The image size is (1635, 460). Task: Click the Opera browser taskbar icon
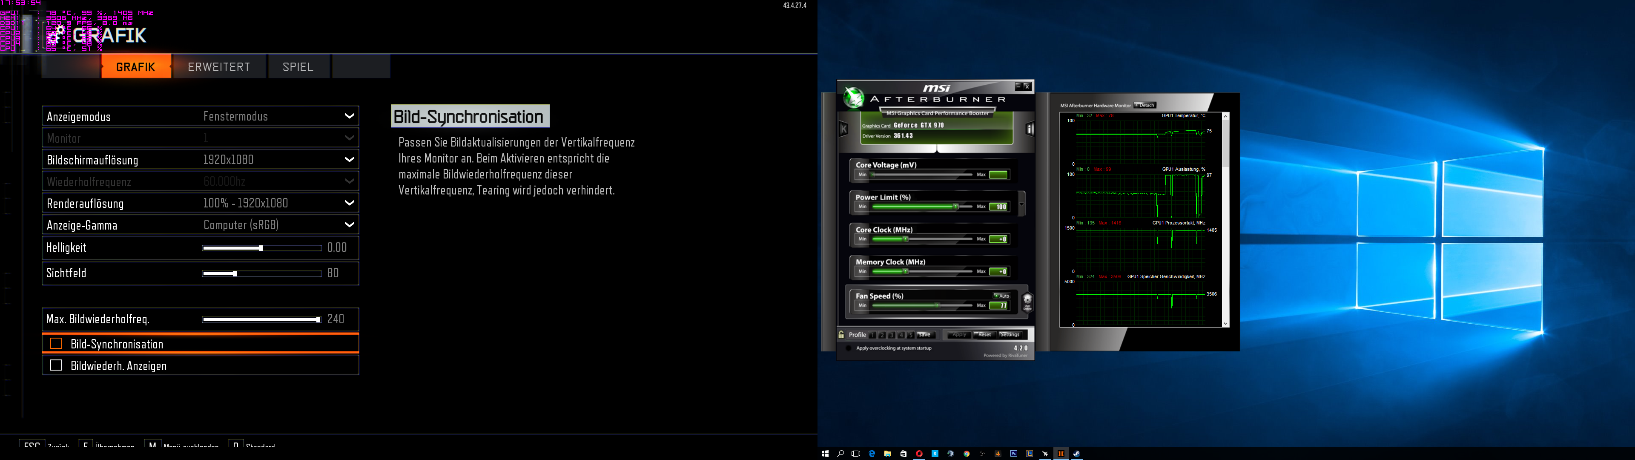coord(919,454)
